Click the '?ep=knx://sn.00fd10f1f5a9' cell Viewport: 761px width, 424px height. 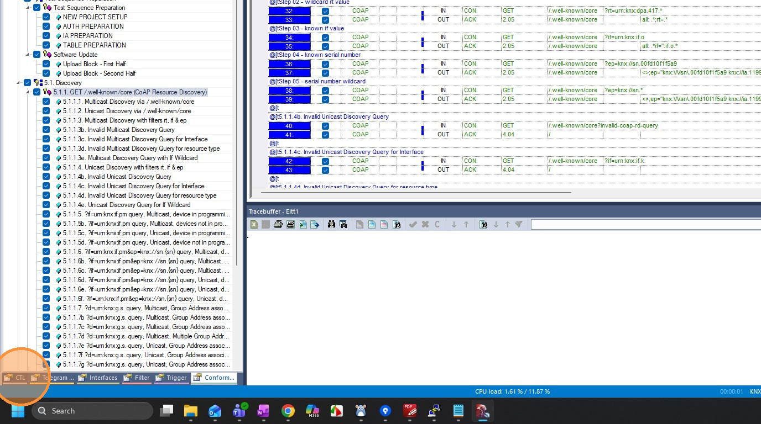[640, 64]
